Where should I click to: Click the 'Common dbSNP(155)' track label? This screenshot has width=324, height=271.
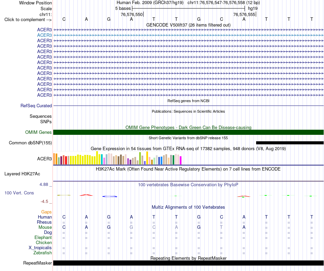[x=30, y=143]
